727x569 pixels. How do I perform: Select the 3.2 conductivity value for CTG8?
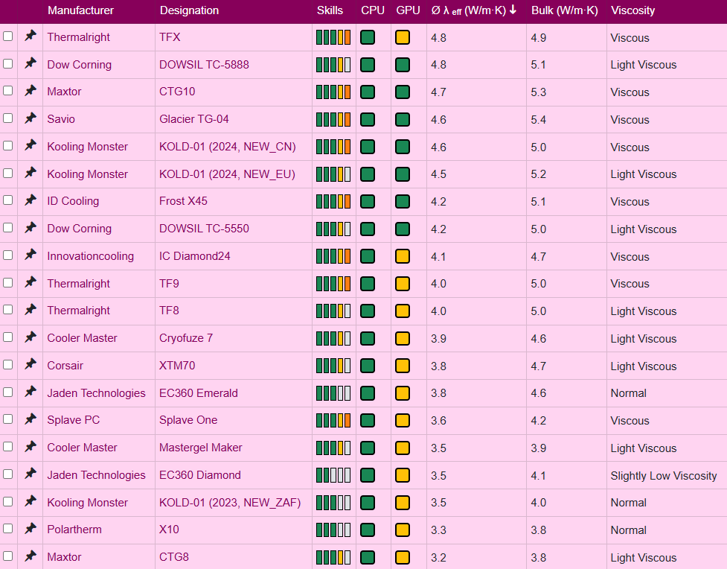pos(438,557)
